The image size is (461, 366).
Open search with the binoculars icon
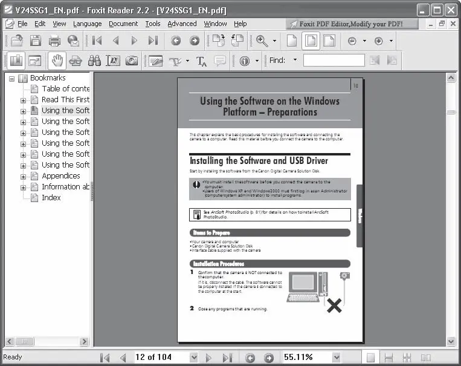[94, 60]
